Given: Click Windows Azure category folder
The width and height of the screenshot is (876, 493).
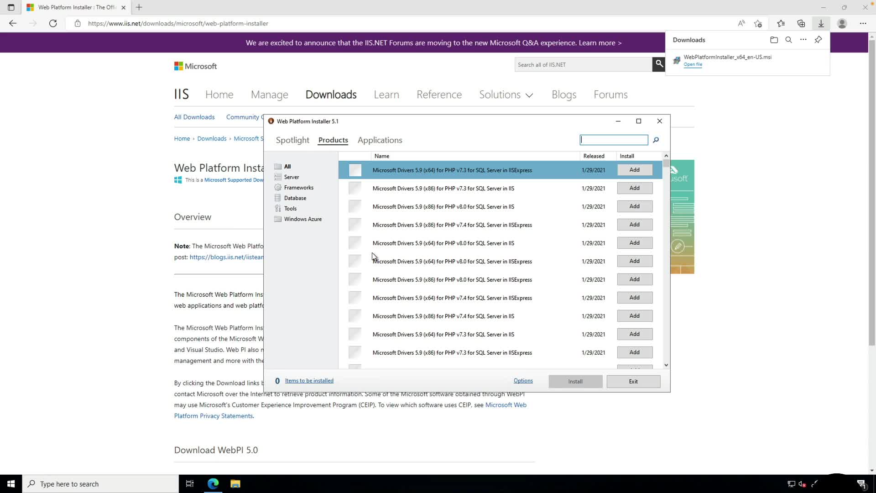Looking at the screenshot, I should 278,219.
